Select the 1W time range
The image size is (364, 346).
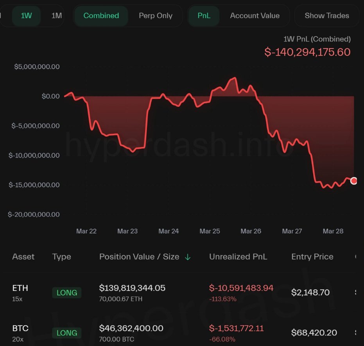[x=26, y=16]
